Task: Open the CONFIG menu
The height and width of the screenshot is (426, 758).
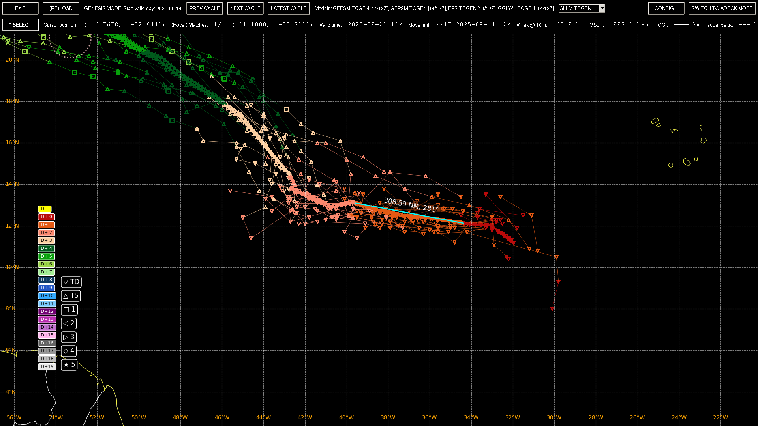Action: pos(666,8)
